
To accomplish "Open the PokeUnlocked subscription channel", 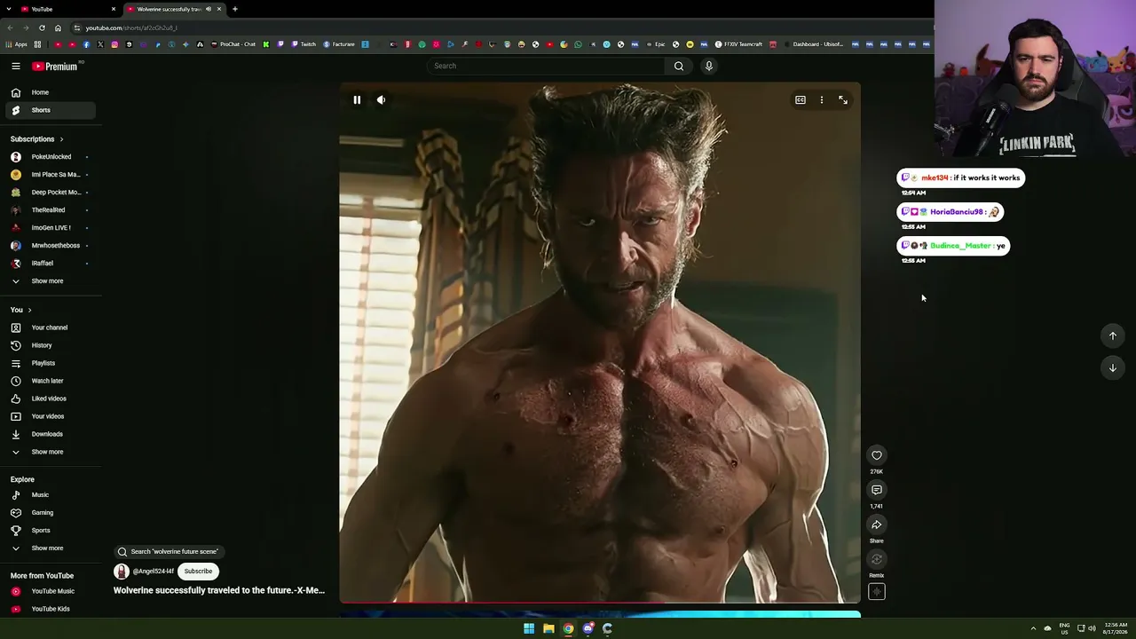I will [51, 157].
